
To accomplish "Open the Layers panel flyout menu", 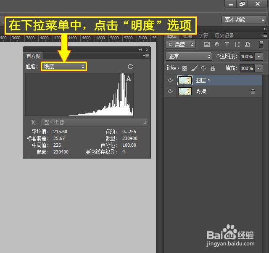I will click(264, 35).
